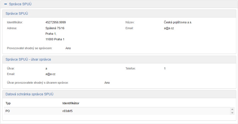The image size is (238, 124).
Task: Click the administrator email a@a.cz beside Název
Action: point(169,28)
